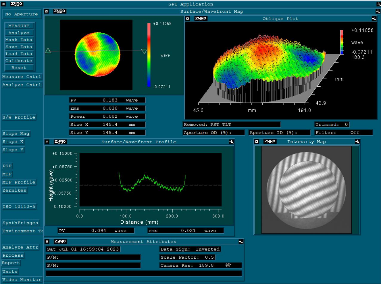
Task: Click the Aperture ID (%) field
Action: coord(280,133)
